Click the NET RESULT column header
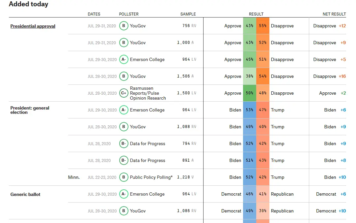356x223 pixels. point(334,14)
